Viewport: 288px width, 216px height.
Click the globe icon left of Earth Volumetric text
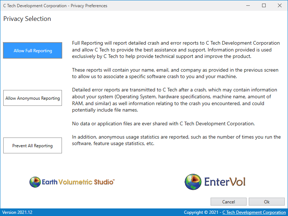click(x=35, y=182)
